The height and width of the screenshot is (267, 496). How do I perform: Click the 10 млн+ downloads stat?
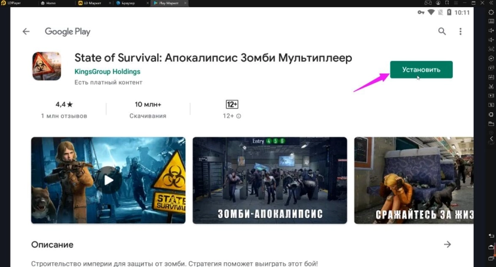click(148, 110)
